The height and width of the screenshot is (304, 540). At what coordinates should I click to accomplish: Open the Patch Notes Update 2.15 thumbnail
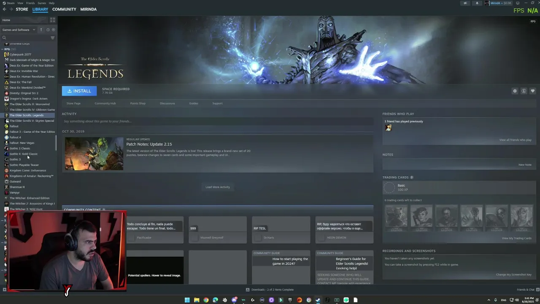[94, 154]
